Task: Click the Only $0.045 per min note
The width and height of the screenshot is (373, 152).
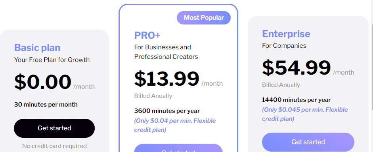Action: click(305, 114)
